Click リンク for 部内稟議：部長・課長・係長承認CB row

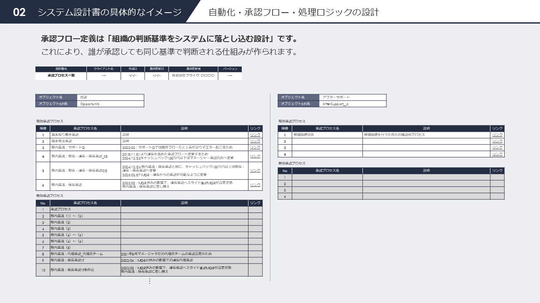[255, 170]
